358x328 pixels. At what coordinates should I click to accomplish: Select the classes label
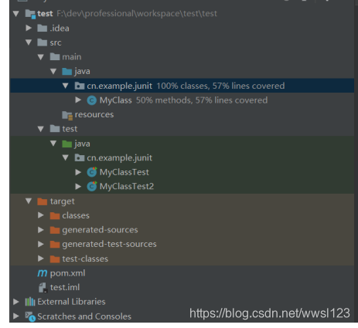coord(76,215)
